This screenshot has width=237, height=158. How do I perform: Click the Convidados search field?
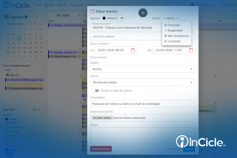[142, 104]
